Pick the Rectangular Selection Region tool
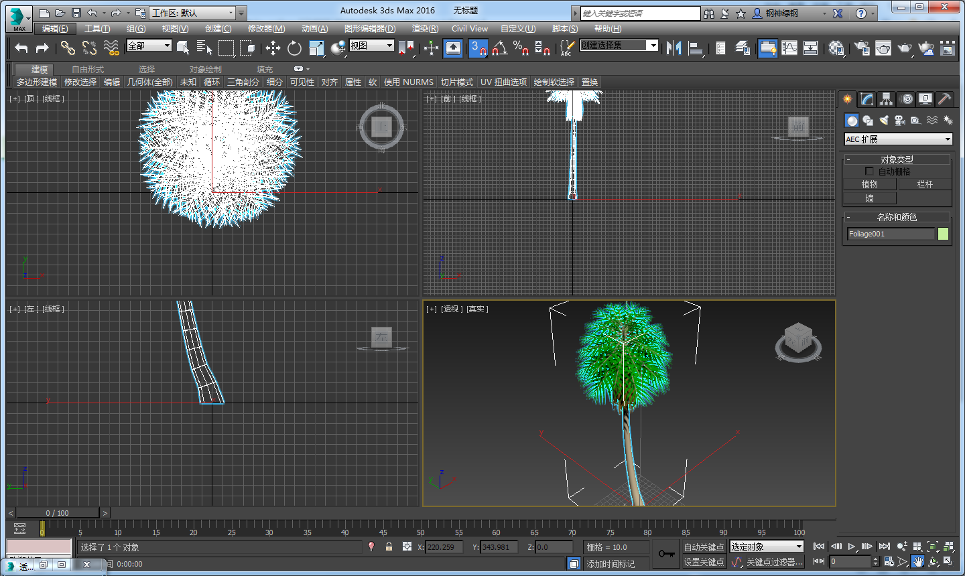Image resolution: width=965 pixels, height=576 pixels. 227,48
